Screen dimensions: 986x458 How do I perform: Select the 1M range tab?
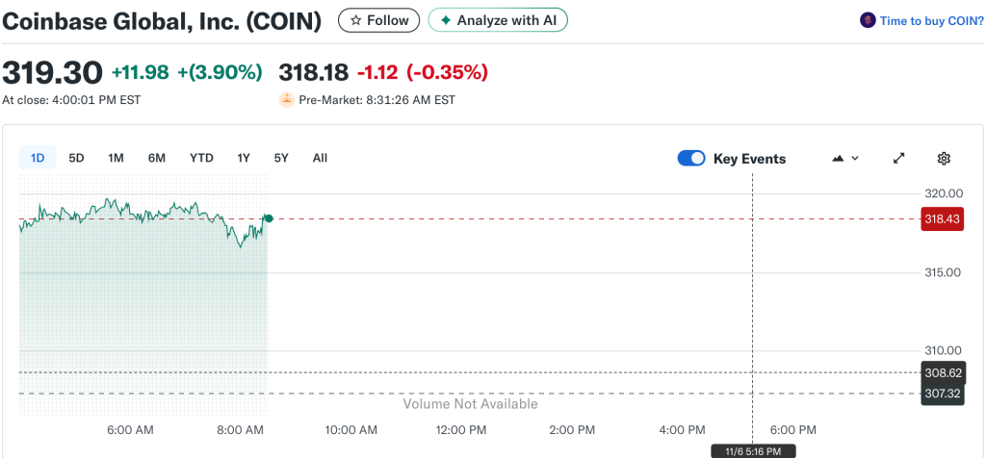[x=116, y=158]
